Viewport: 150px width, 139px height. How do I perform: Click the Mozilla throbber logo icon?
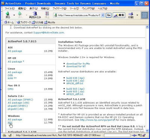[144, 15]
